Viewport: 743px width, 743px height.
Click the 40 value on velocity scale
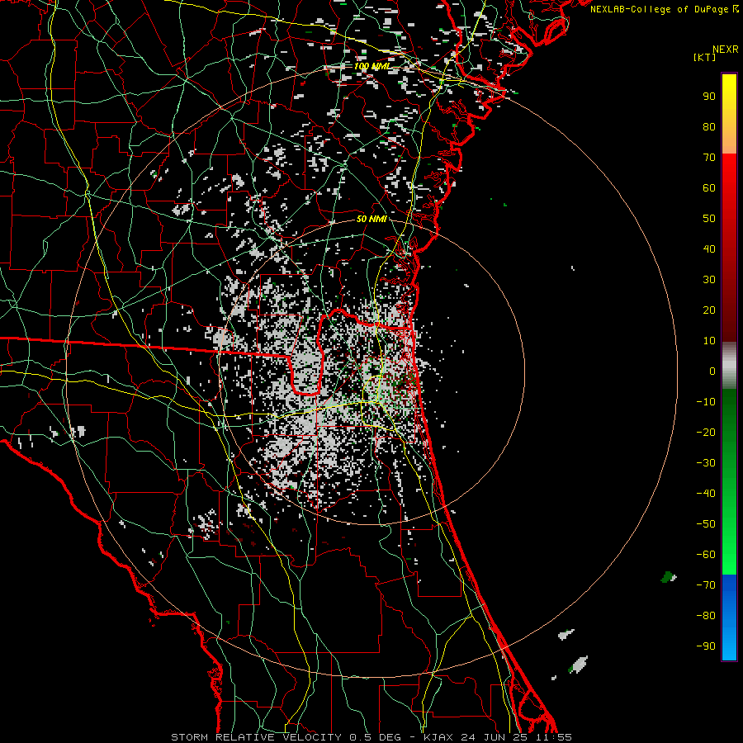tap(709, 249)
